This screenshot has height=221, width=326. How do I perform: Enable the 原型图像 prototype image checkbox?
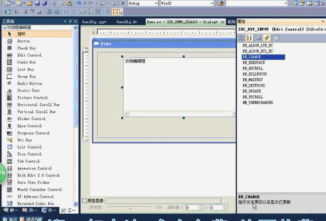click(x=84, y=201)
